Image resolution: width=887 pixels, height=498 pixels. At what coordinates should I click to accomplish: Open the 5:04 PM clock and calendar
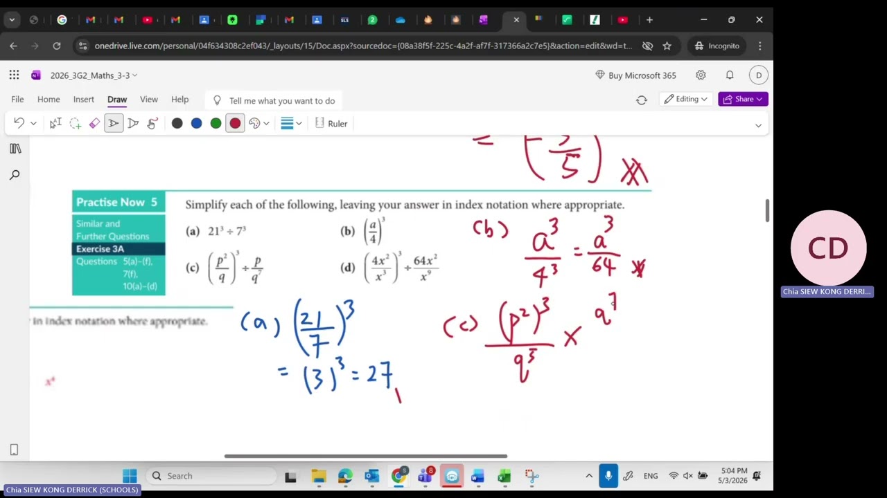point(733,476)
